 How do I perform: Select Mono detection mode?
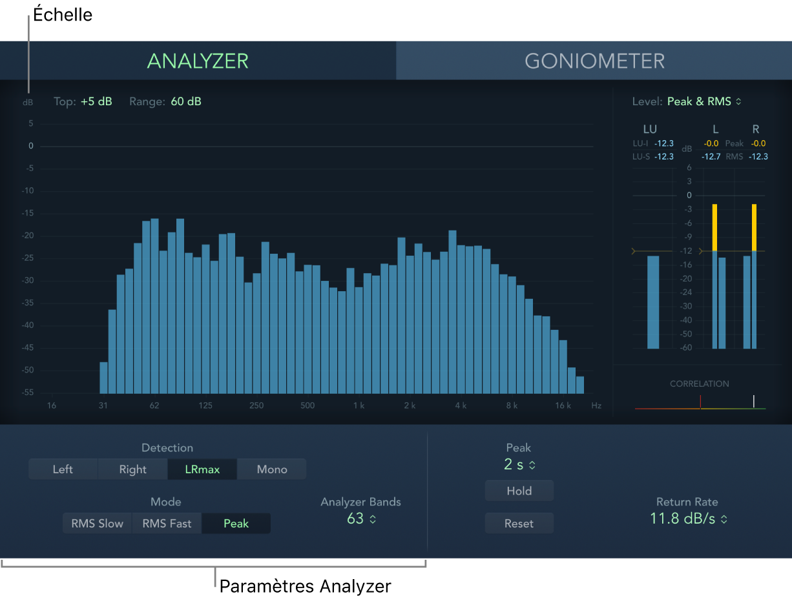[271, 469]
